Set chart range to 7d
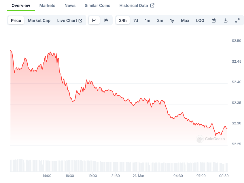The width and height of the screenshot is (244, 183). pos(136,20)
